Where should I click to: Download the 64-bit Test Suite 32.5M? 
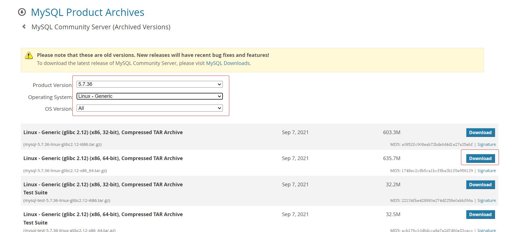pyautogui.click(x=481, y=214)
